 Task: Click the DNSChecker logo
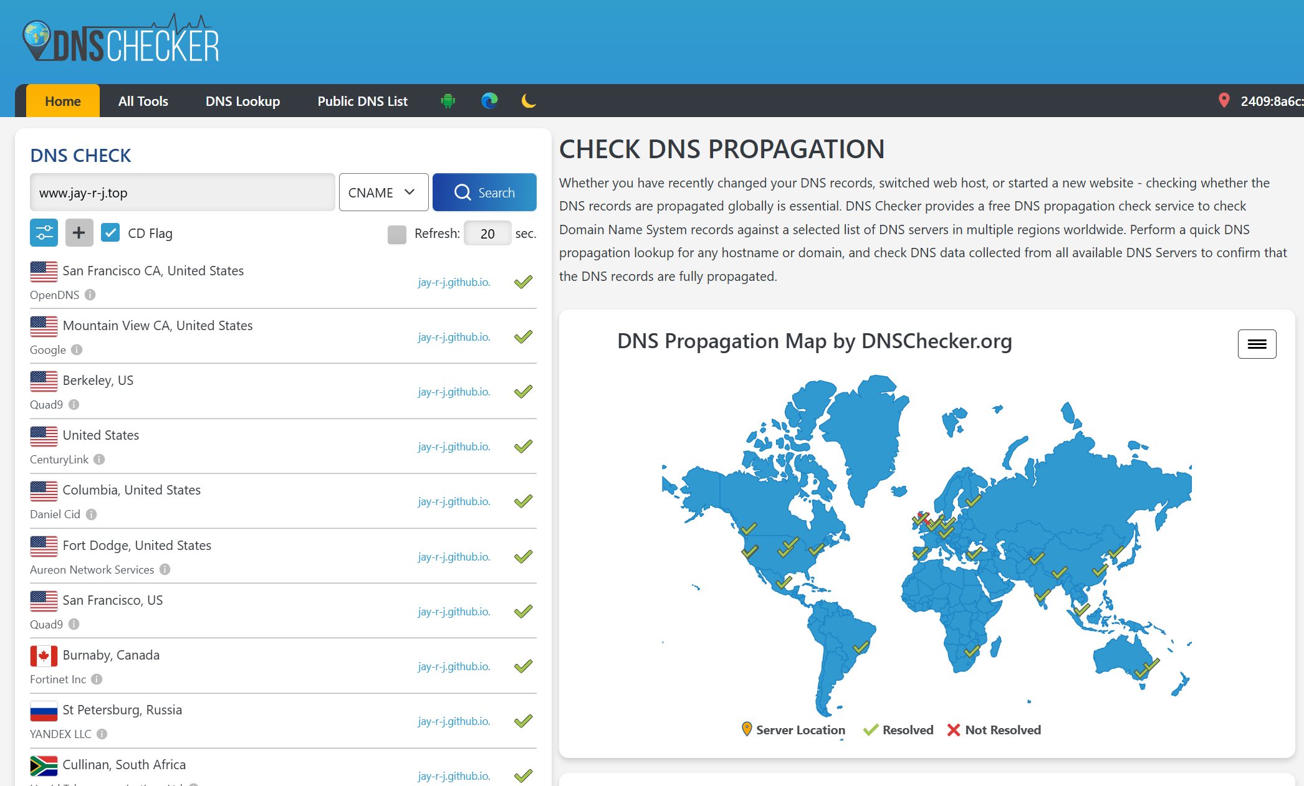tap(121, 40)
